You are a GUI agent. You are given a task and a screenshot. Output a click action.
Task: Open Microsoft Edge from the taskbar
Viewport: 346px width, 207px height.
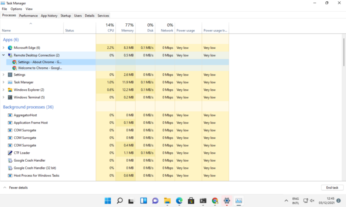click(179, 201)
